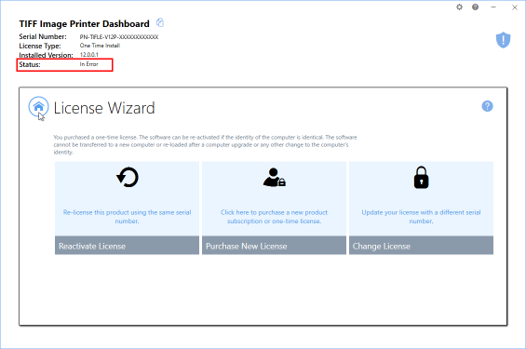Click installed version 12.0.0.1

[88, 55]
